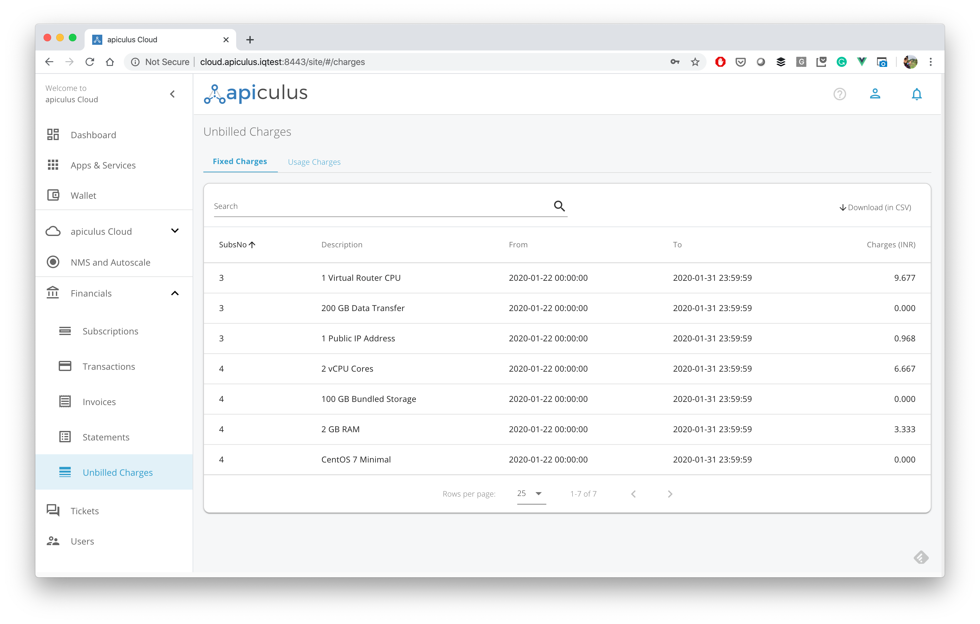980x624 pixels.
Task: Click the 9.677 charge value
Action: [x=904, y=278]
